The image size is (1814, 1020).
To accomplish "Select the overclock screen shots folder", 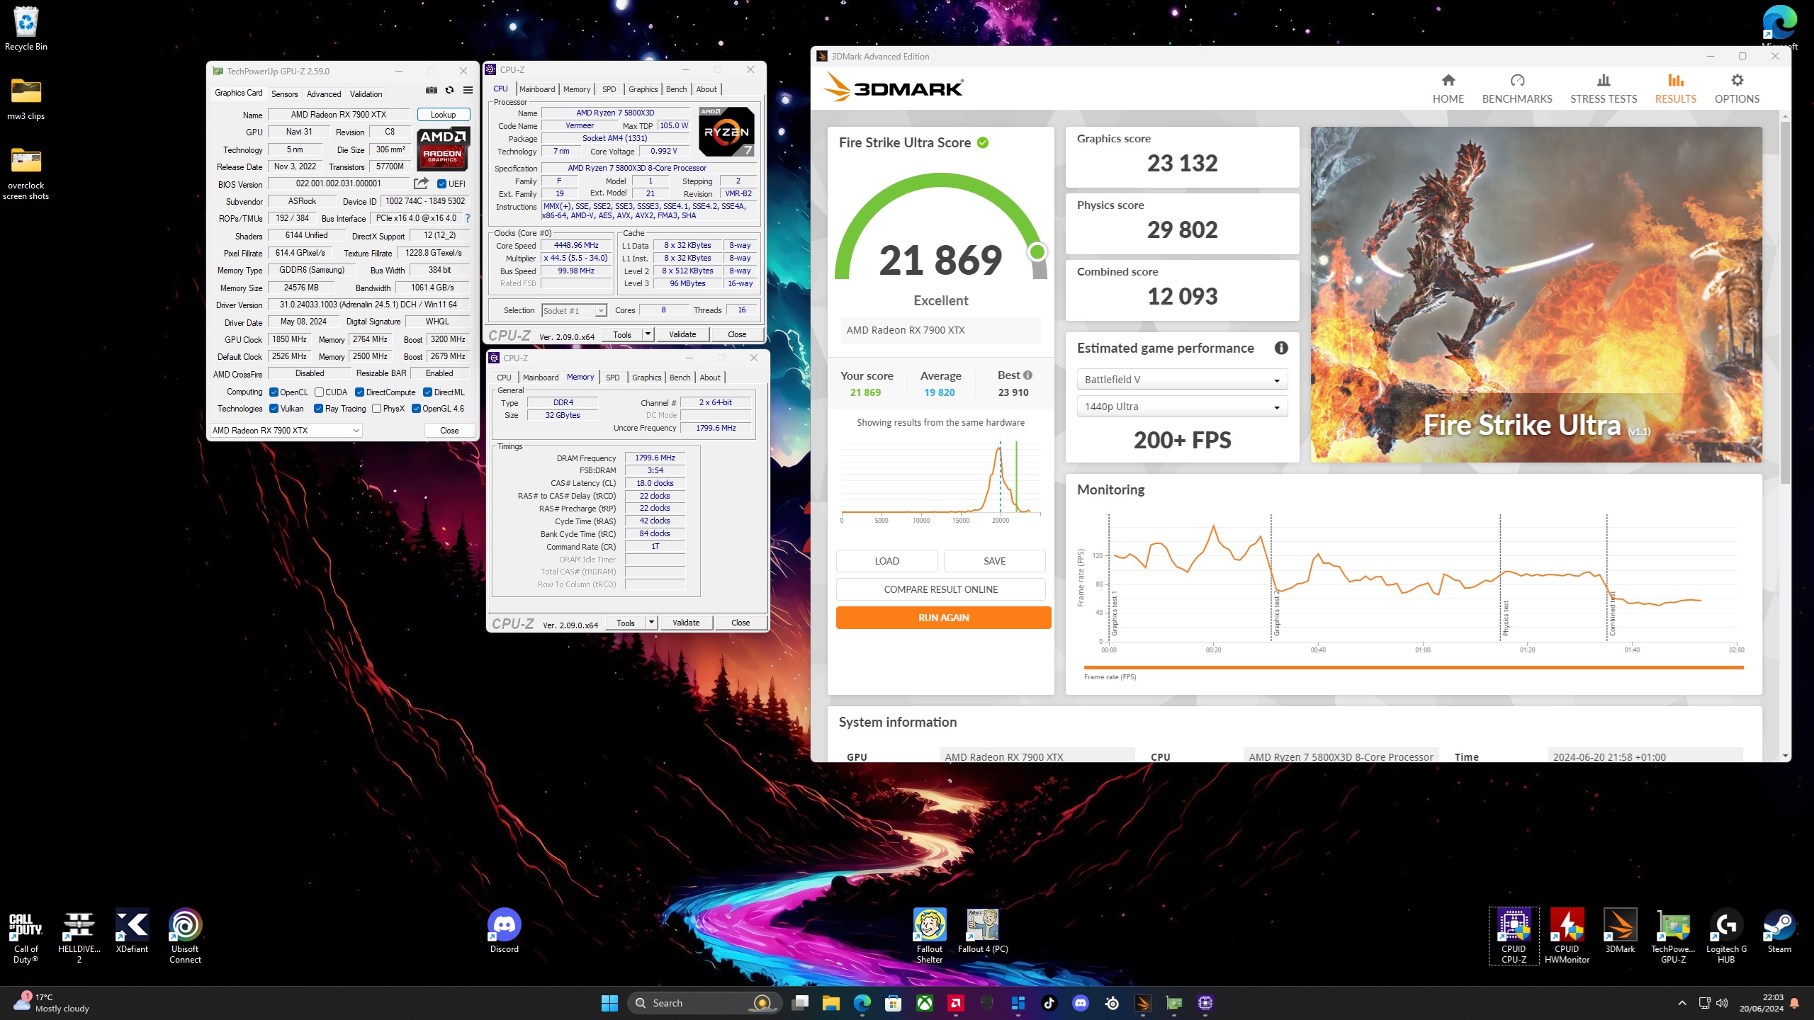I will [26, 174].
